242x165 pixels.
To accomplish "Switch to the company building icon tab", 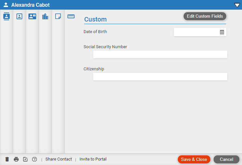I will coord(45,16).
